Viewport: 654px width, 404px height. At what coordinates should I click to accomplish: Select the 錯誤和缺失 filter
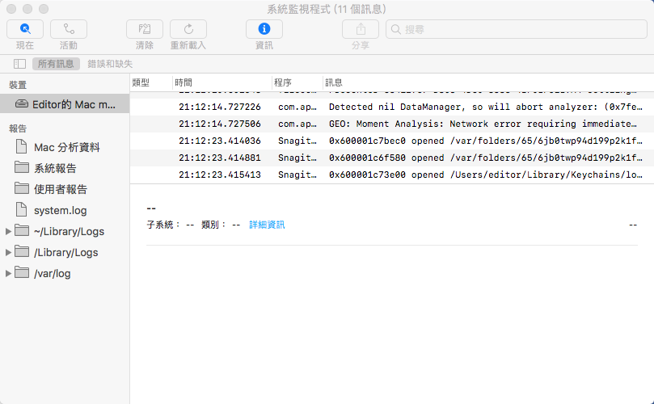[x=110, y=63]
